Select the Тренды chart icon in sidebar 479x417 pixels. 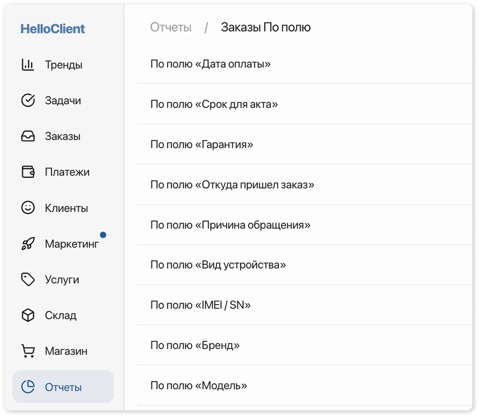[x=27, y=65]
